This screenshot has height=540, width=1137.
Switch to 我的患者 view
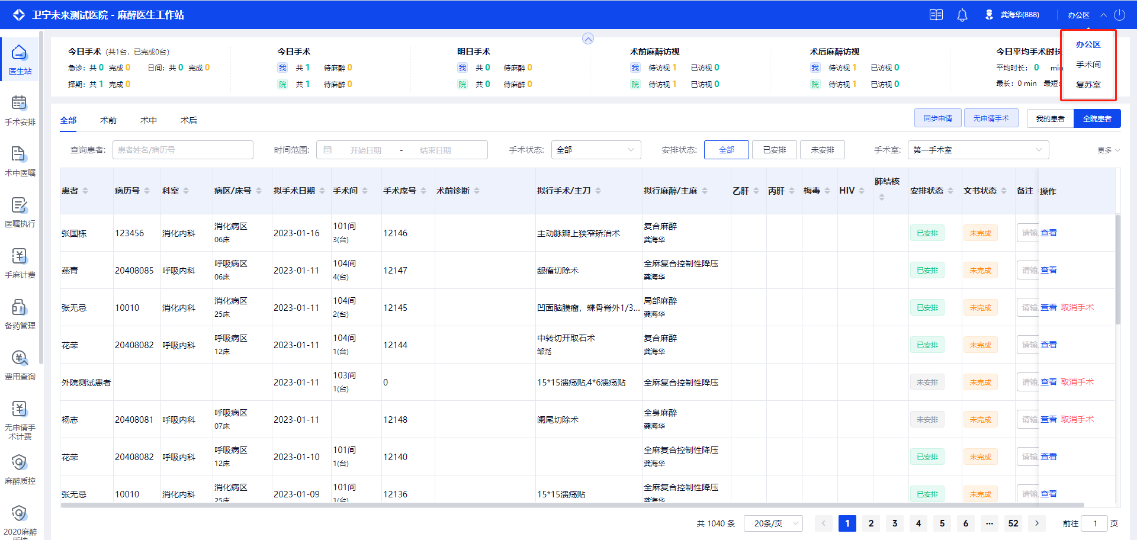[x=1050, y=118]
